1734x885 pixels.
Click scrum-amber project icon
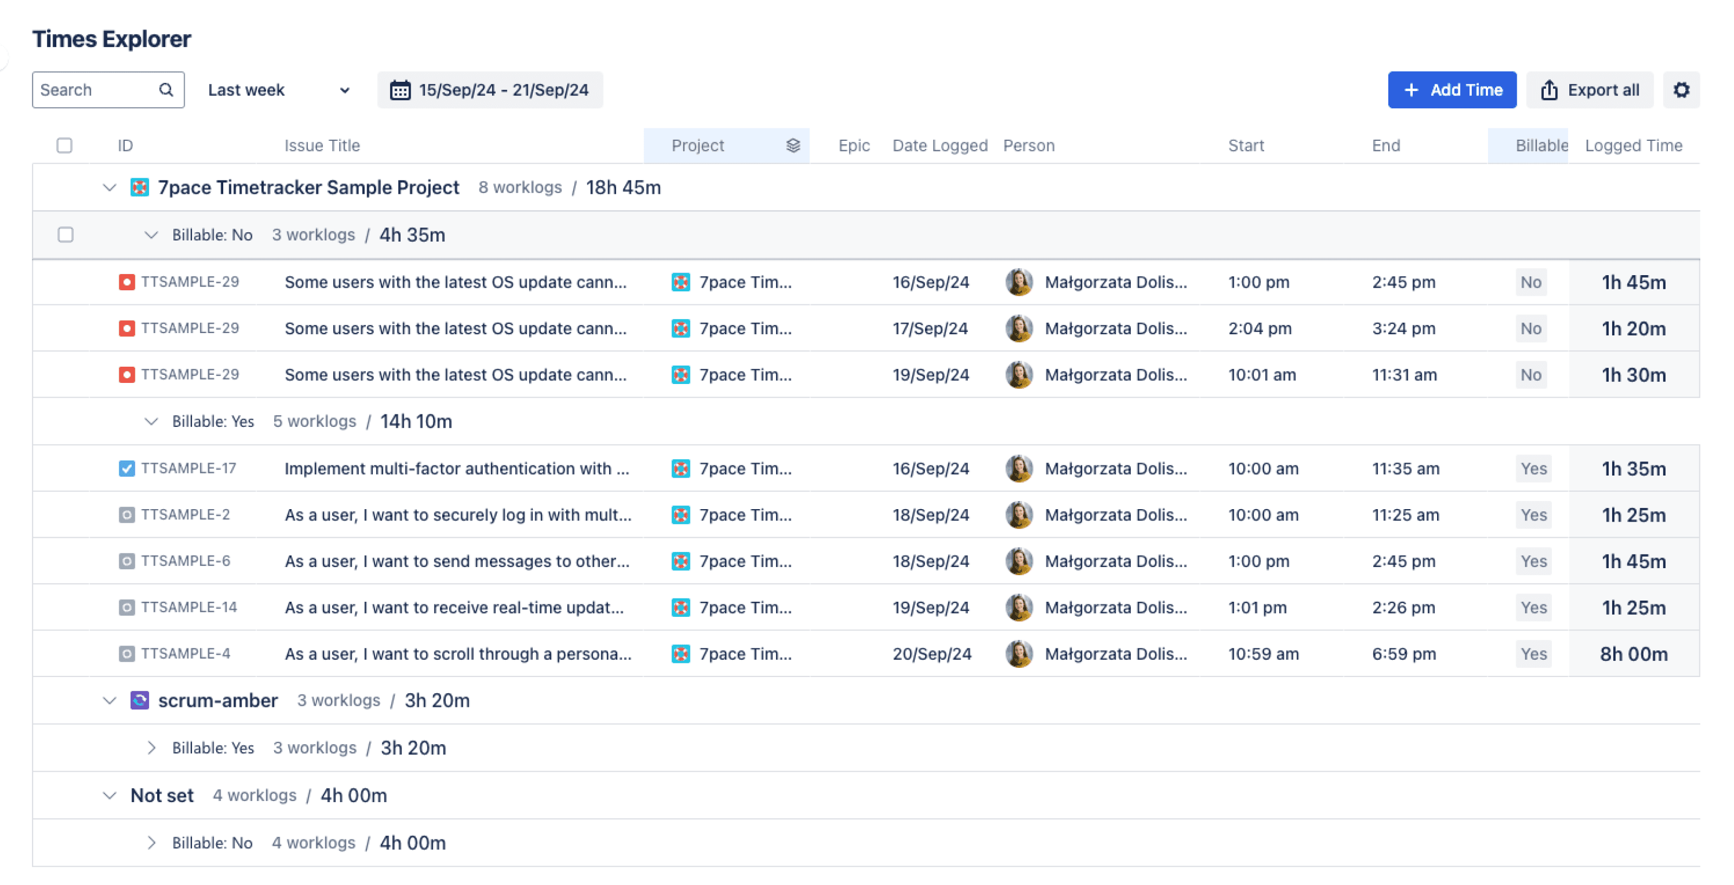click(x=139, y=701)
